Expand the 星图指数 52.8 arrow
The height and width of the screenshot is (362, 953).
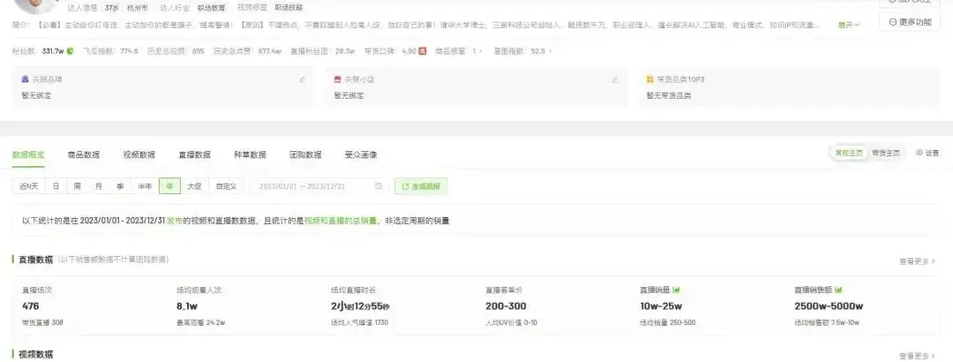point(550,51)
